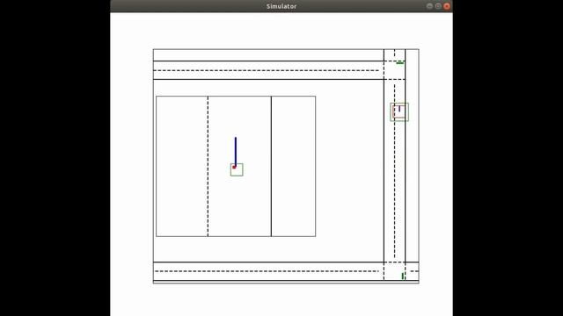Viewport: 563px width, 316px height.
Task: Click the Simulator title bar text
Action: pyautogui.click(x=281, y=6)
